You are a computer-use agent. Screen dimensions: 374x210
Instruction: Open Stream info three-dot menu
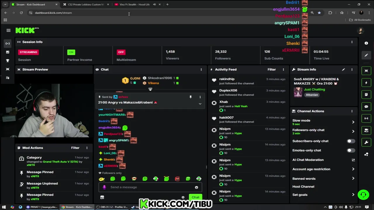point(352,69)
